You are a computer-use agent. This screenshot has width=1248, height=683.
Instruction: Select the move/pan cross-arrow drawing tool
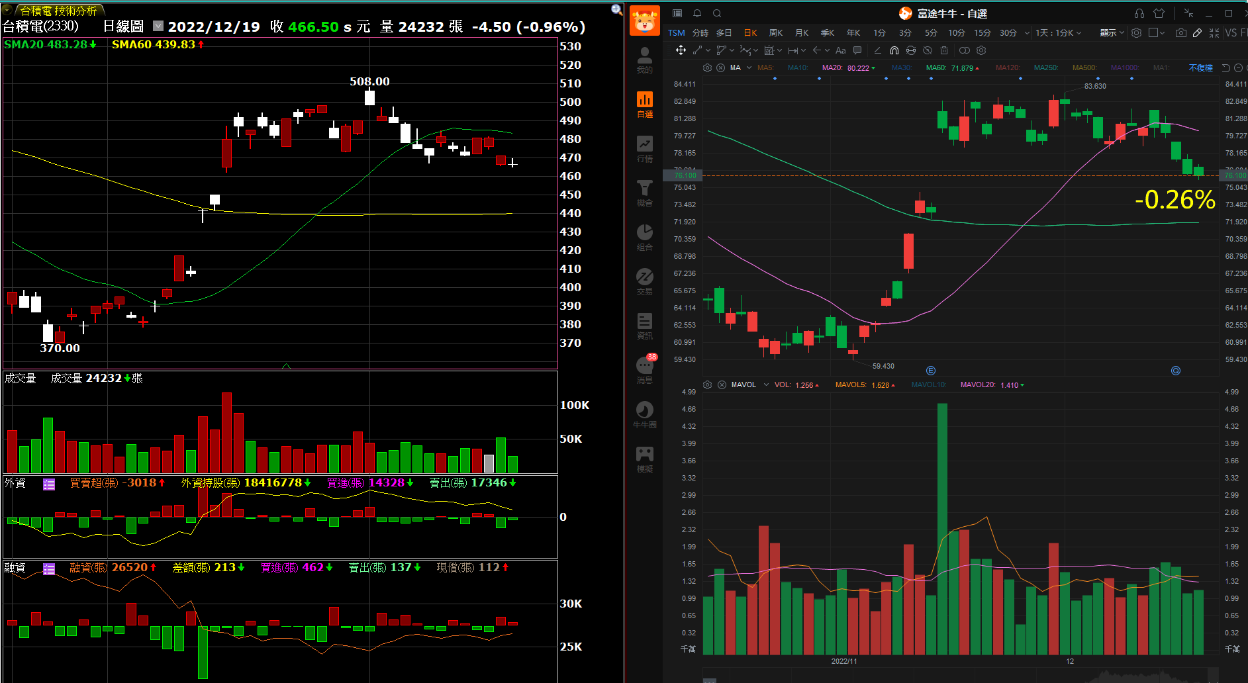[681, 50]
